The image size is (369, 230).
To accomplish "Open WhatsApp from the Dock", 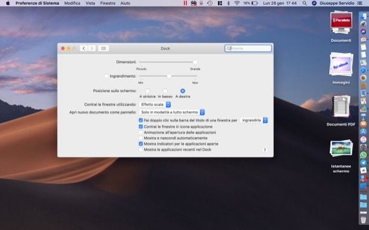I will (364, 155).
